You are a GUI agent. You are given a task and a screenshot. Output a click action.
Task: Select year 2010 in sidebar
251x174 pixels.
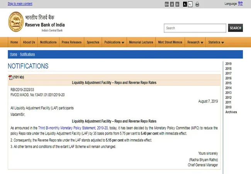(x=229, y=107)
